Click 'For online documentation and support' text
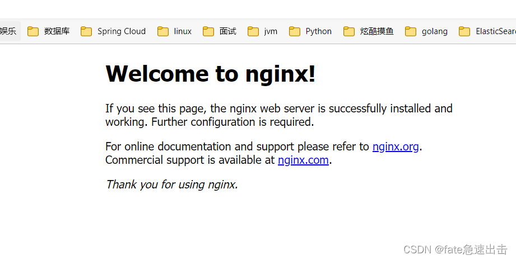 coord(200,146)
